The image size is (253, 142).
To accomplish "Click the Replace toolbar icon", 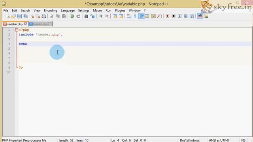I will 93,16.
